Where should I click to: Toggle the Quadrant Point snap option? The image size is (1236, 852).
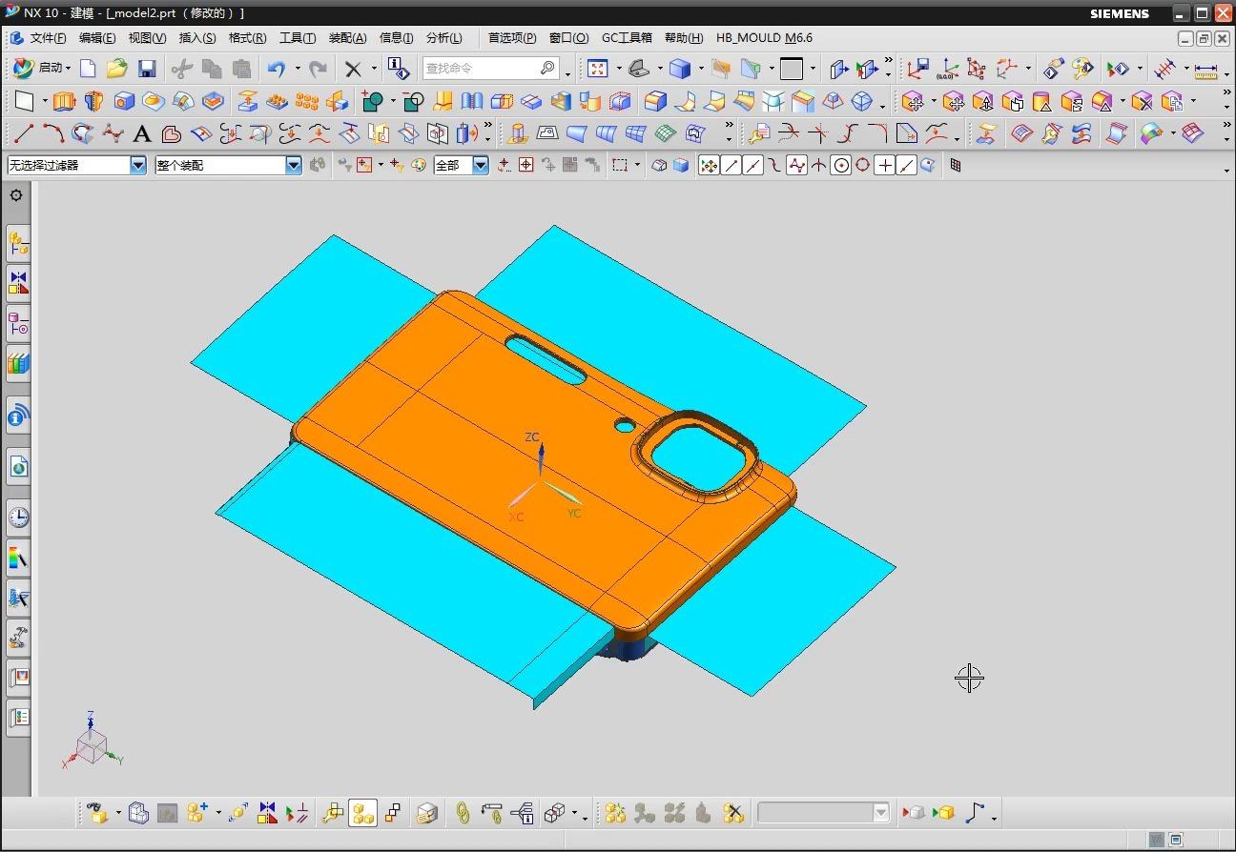(863, 166)
